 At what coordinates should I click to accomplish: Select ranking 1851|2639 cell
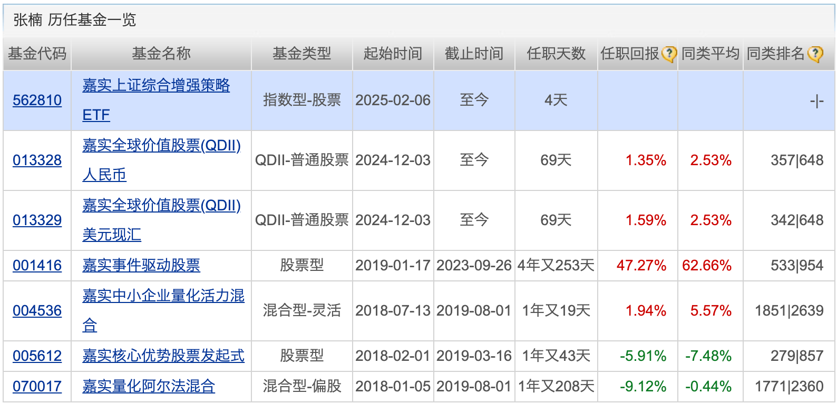point(790,310)
